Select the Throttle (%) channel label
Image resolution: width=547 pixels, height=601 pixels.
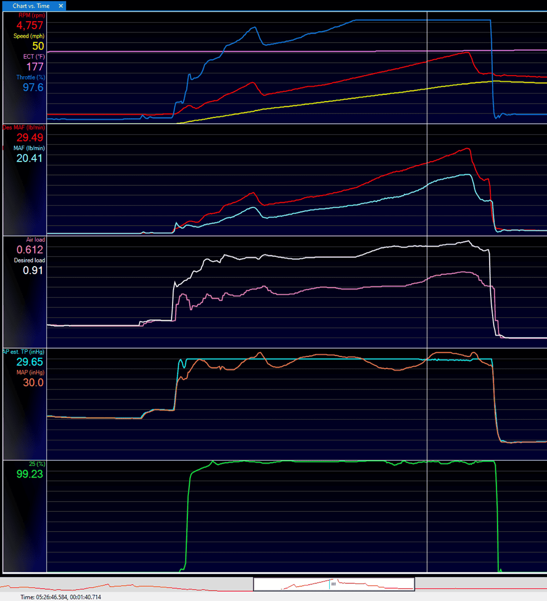point(30,78)
